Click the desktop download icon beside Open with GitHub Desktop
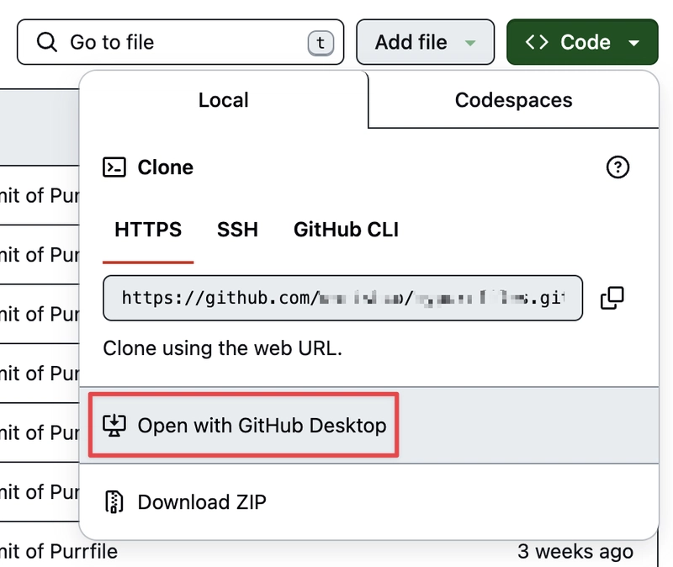The height and width of the screenshot is (567, 673). pos(114,426)
